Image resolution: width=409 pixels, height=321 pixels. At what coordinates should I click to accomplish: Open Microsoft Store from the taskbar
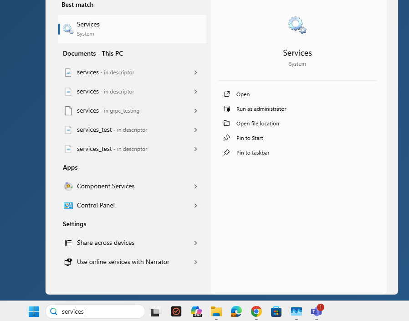(276, 311)
